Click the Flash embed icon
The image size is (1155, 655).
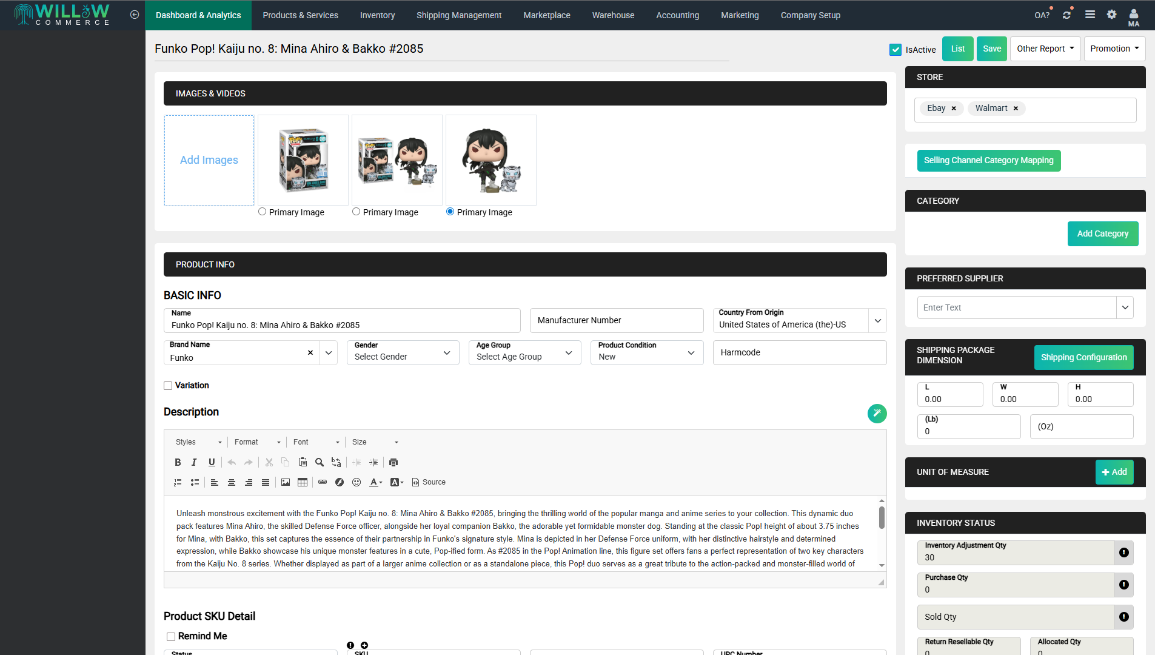click(x=340, y=482)
